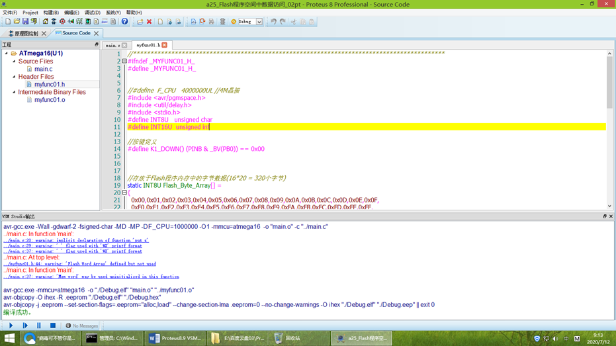Screen dimensions: 616x346
Task: Click the Redo arrow icon
Action: click(283, 22)
